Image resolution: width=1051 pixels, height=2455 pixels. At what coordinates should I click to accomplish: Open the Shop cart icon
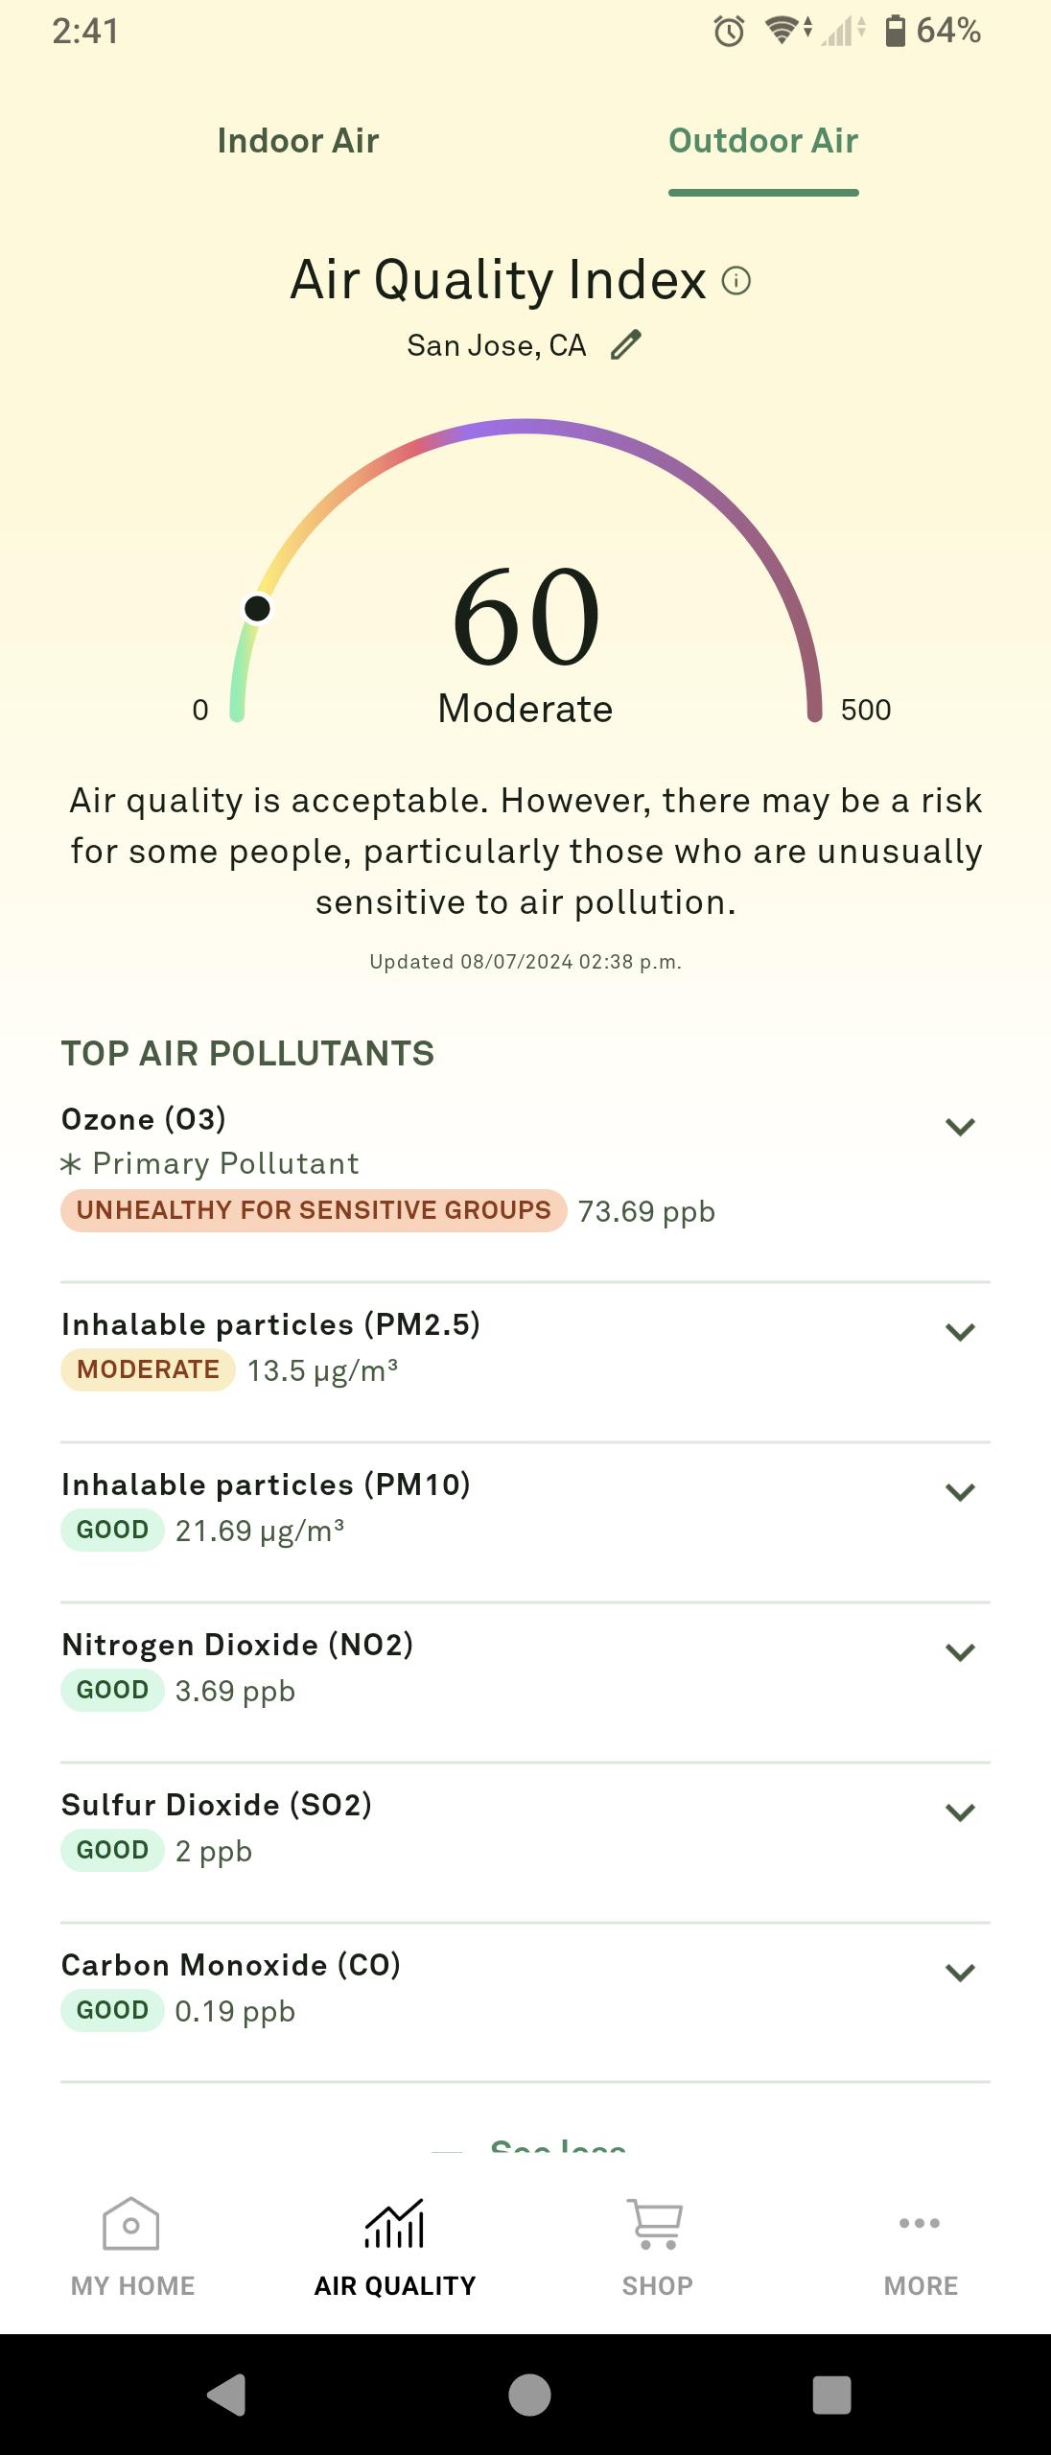pyautogui.click(x=656, y=2223)
